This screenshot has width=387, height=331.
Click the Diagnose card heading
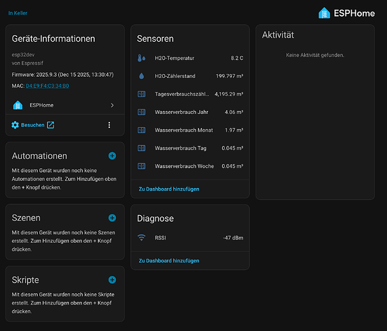click(155, 218)
